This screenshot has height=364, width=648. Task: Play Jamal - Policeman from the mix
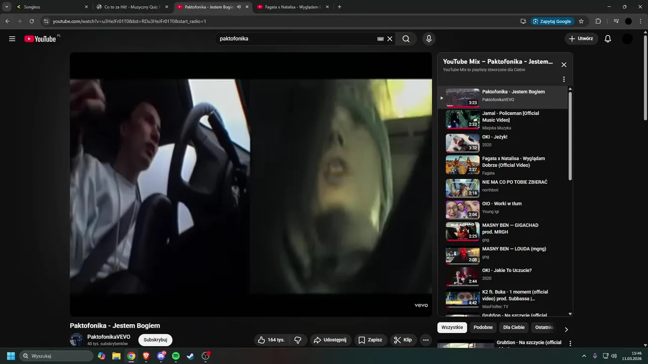pyautogui.click(x=503, y=120)
